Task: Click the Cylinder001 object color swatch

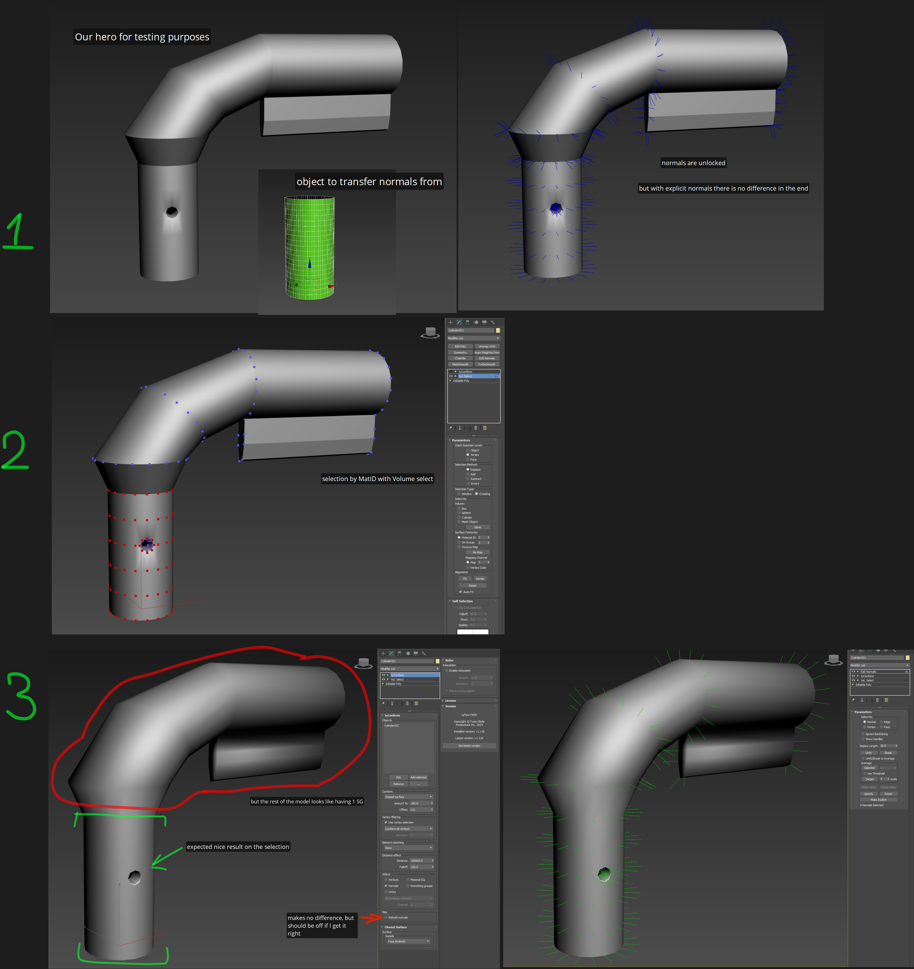Action: [x=498, y=331]
